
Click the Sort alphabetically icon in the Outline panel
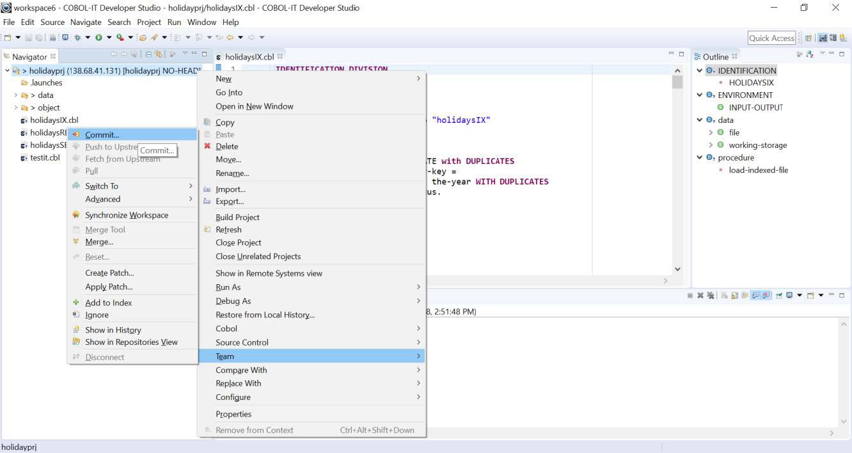click(810, 55)
